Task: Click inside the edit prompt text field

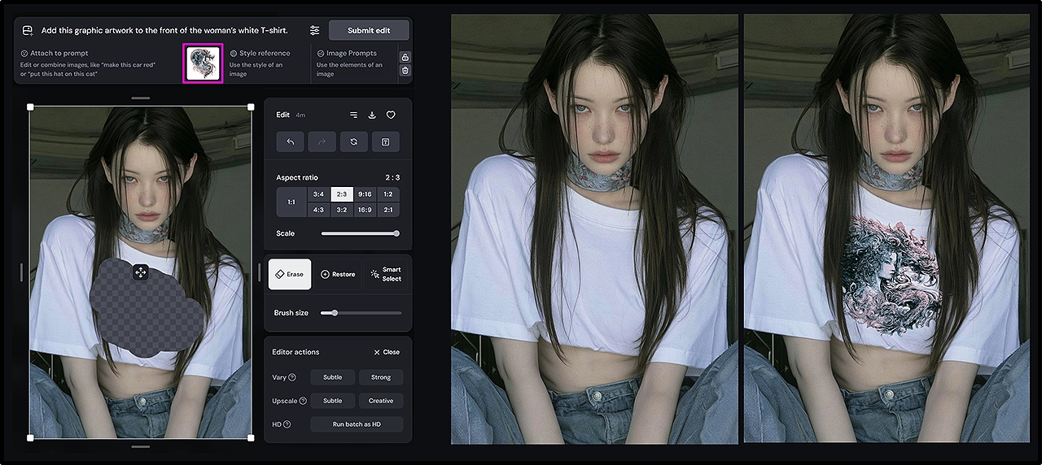Action: 164,30
